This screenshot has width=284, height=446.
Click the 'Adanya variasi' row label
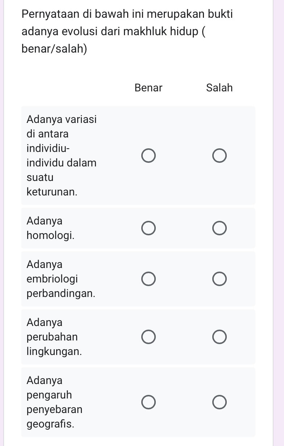pyautogui.click(x=61, y=155)
